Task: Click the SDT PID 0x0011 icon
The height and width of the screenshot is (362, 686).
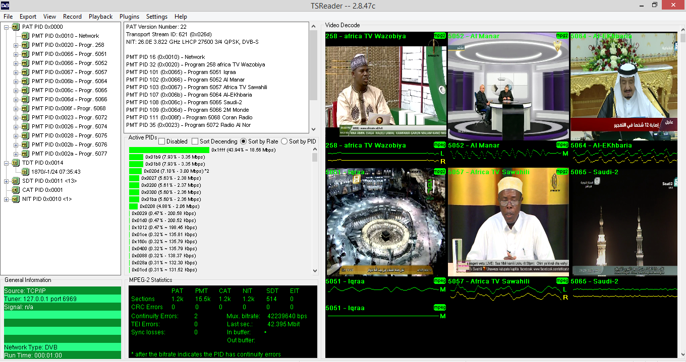Action: [x=15, y=181]
